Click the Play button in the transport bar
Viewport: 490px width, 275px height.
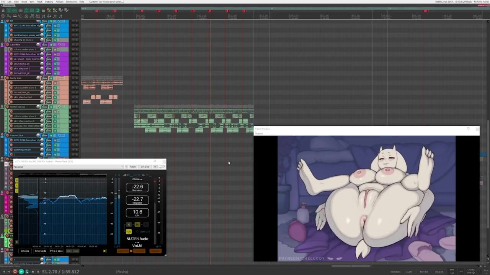coord(21,272)
